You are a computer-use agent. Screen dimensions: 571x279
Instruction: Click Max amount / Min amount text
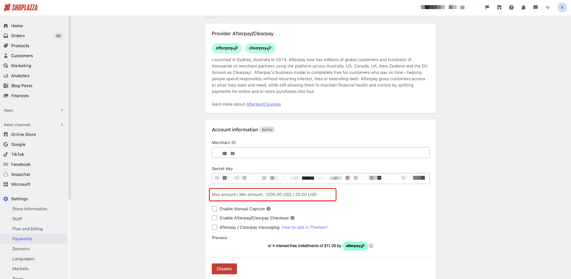[264, 194]
